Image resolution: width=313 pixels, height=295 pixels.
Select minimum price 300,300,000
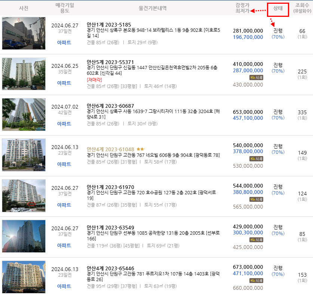click(x=248, y=232)
